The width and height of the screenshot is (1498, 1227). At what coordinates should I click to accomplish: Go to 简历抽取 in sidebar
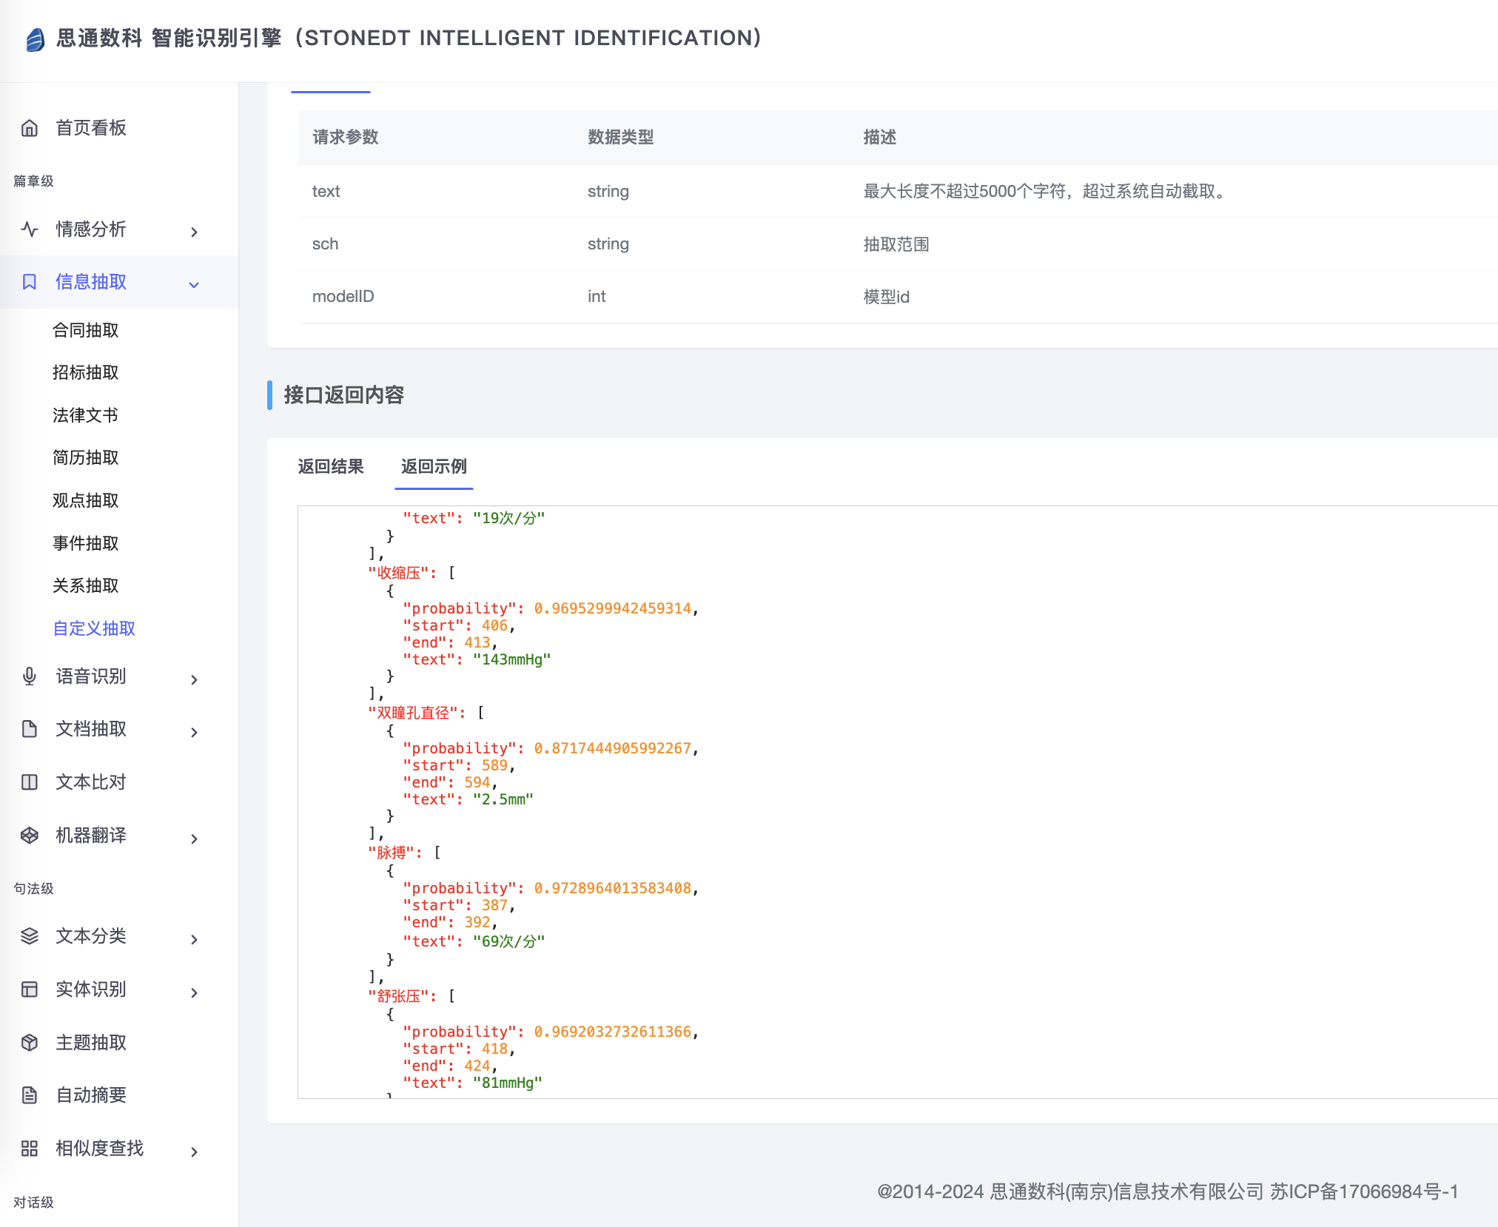click(x=86, y=457)
